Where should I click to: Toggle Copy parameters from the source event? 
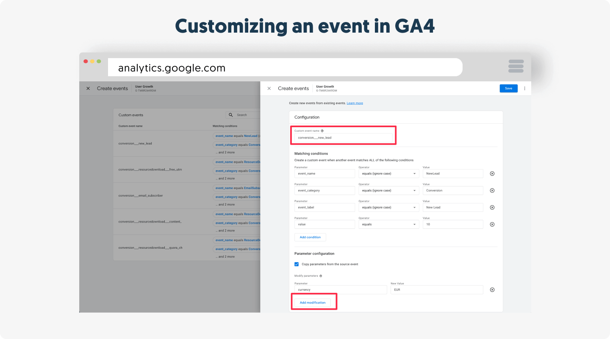coord(297,264)
